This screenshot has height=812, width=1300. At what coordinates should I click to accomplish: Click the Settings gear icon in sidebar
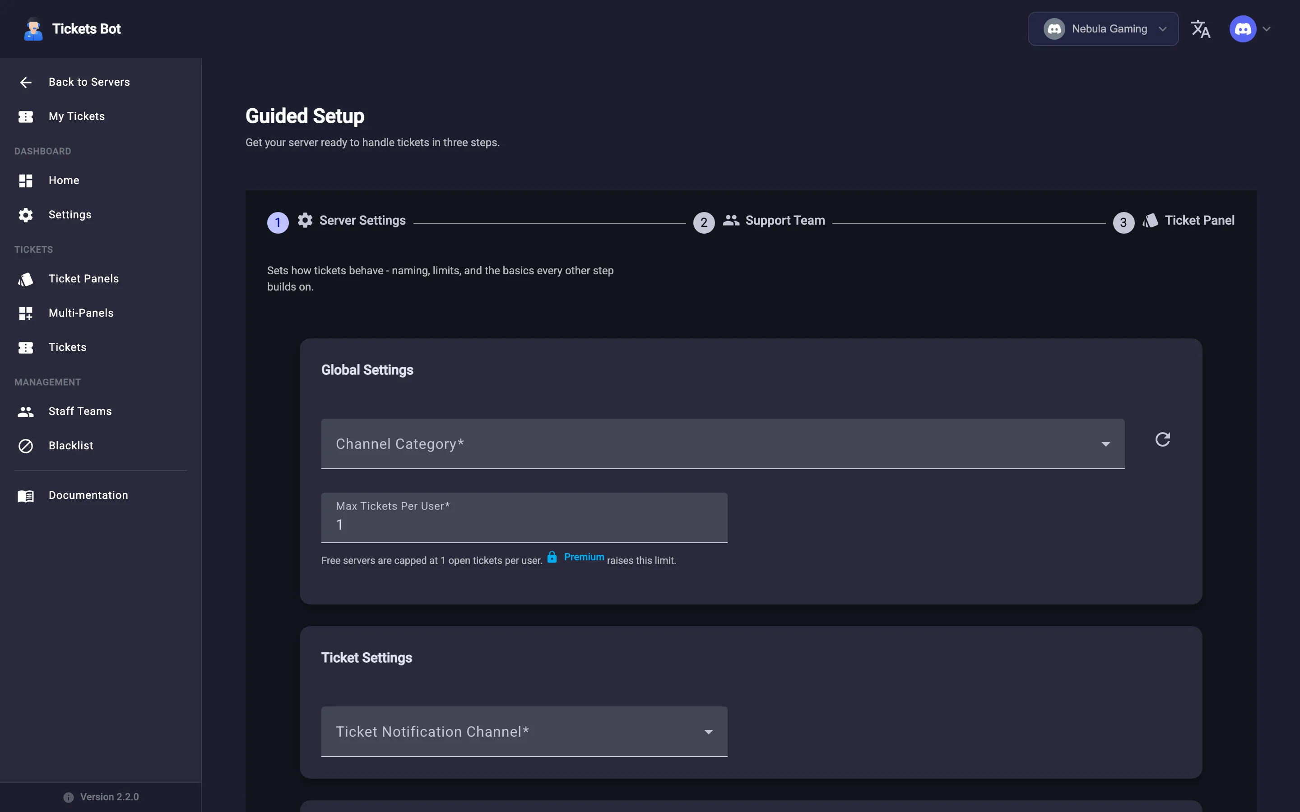click(x=26, y=215)
